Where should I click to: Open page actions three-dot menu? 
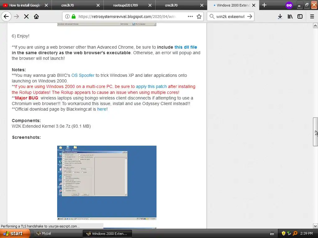click(x=190, y=16)
